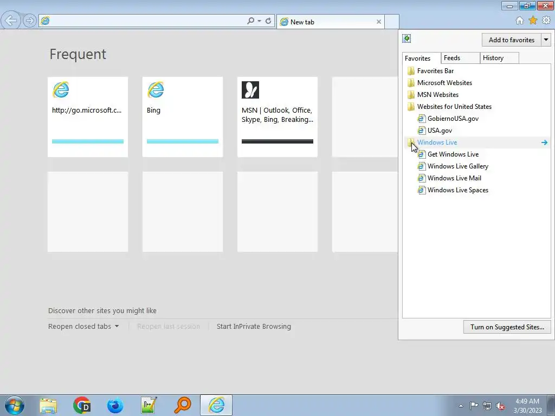Click the network tray icon
The image size is (555, 416).
487,406
